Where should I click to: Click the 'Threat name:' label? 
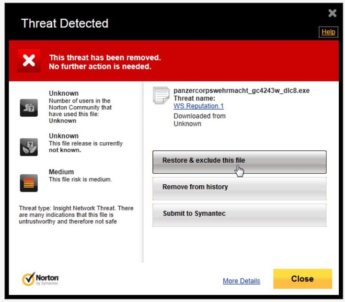[194, 99]
